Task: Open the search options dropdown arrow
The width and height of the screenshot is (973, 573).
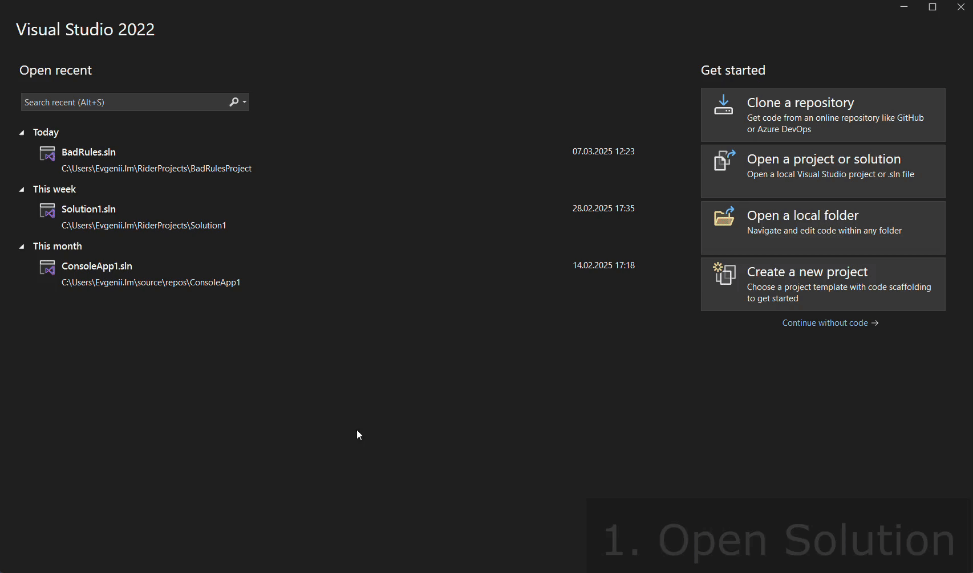Action: [245, 102]
